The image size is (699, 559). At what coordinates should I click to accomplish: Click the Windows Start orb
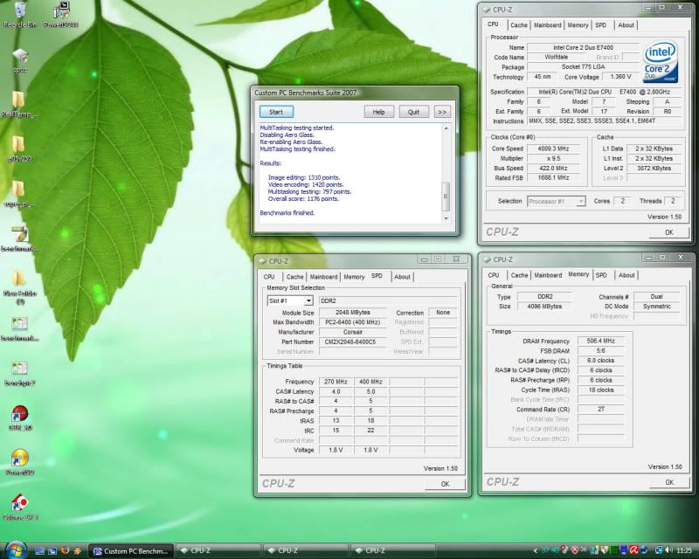point(17,549)
